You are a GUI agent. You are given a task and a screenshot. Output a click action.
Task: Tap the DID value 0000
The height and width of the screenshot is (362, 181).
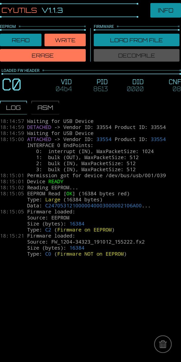135,89
